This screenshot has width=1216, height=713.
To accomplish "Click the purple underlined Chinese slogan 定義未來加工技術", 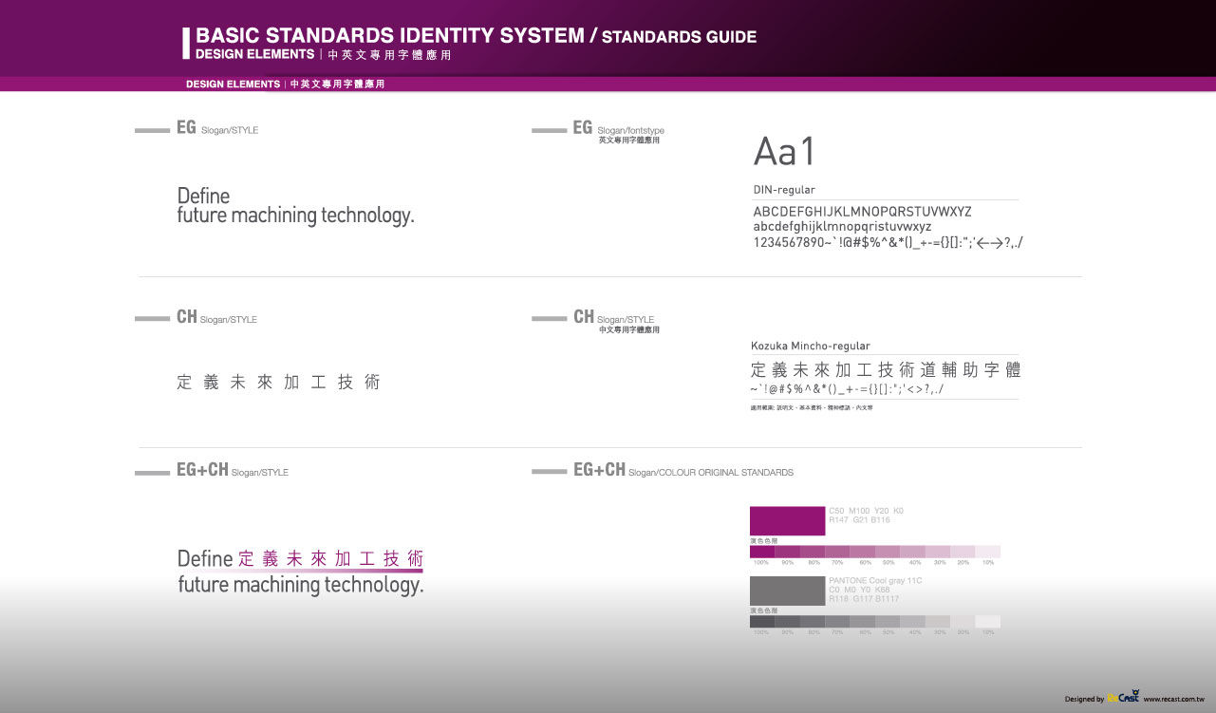I will [x=330, y=559].
